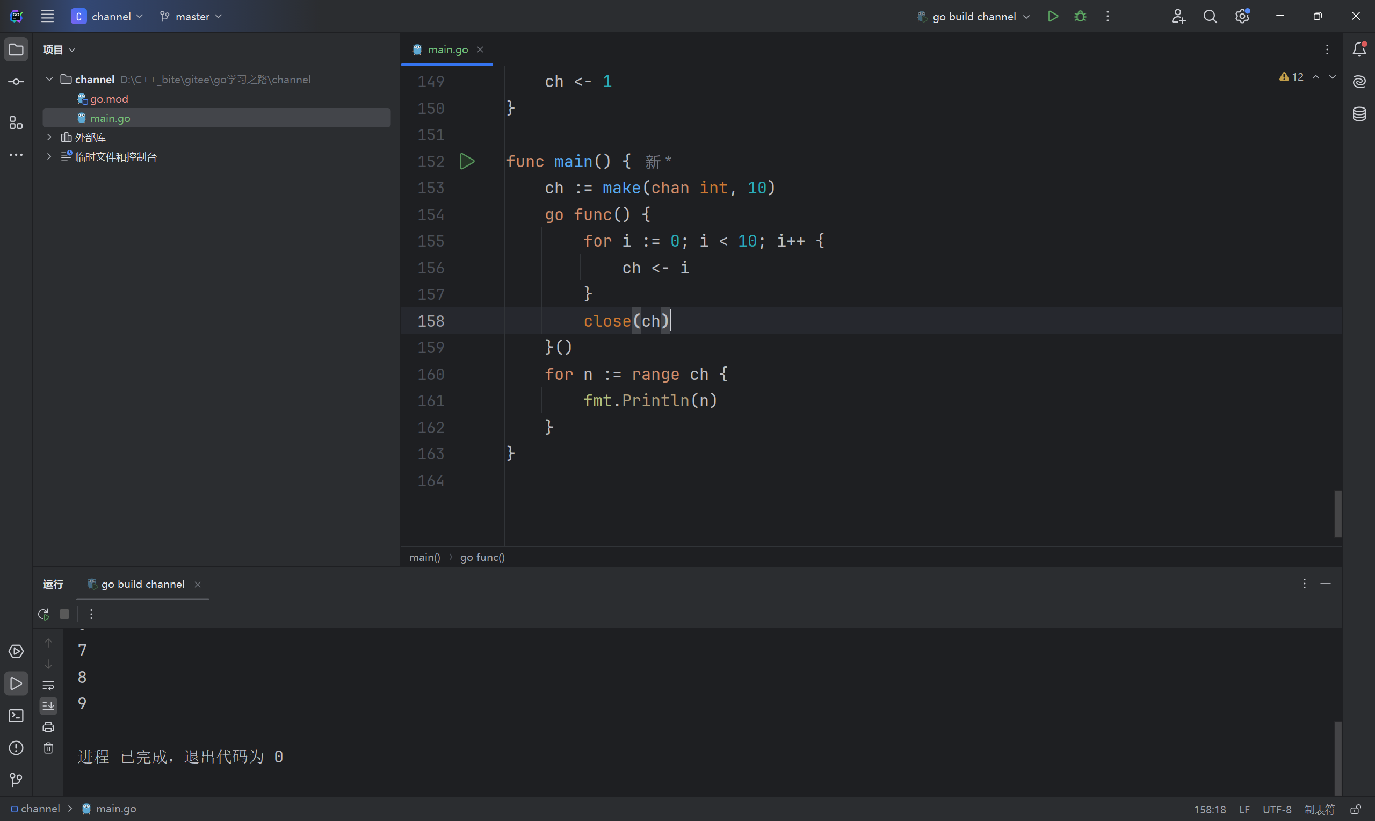Screen dimensions: 1375x821
Task: Select main.go in project tree
Action: tap(217, 118)
